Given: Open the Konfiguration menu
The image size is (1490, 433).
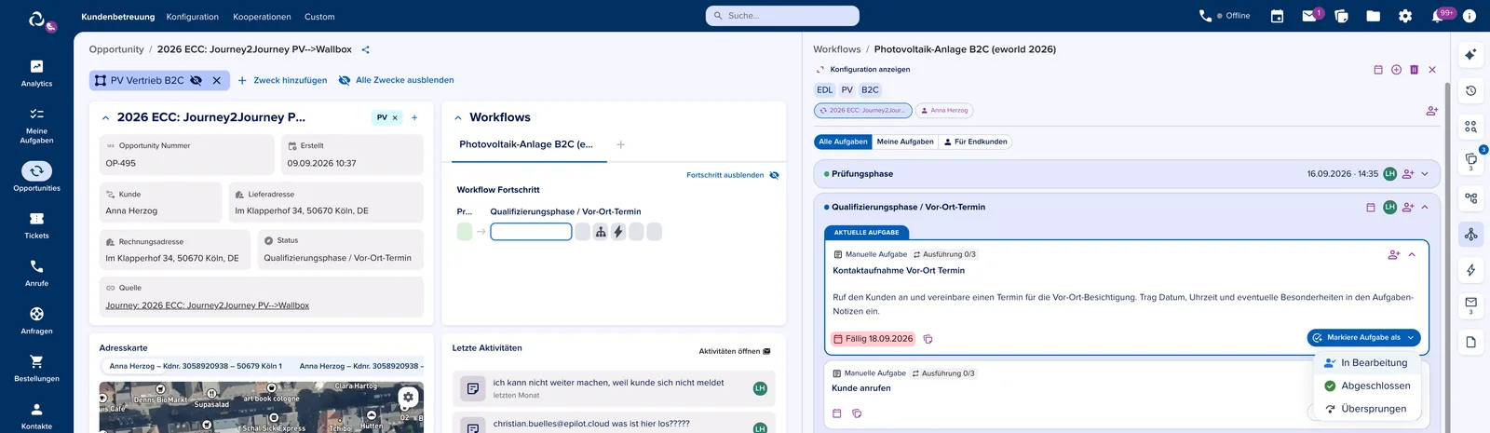Looking at the screenshot, I should click(193, 17).
